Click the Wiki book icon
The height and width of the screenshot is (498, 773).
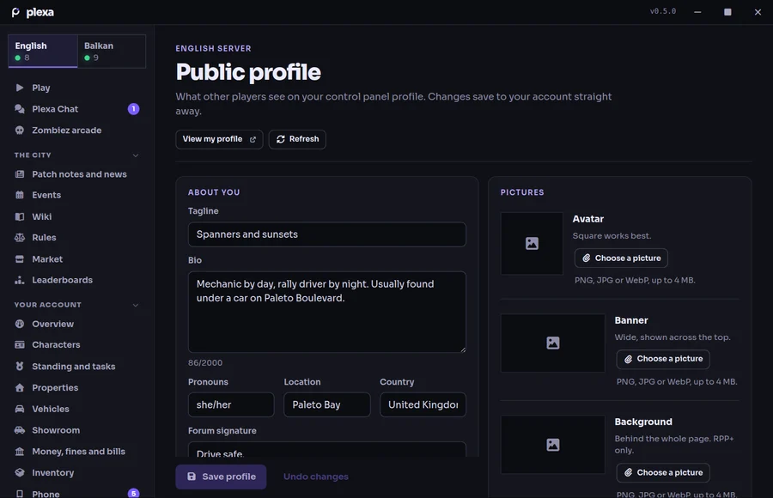pyautogui.click(x=20, y=216)
